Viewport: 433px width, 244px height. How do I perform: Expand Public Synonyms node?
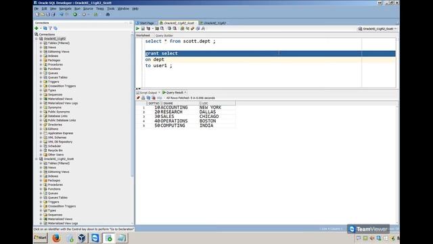click(41, 112)
